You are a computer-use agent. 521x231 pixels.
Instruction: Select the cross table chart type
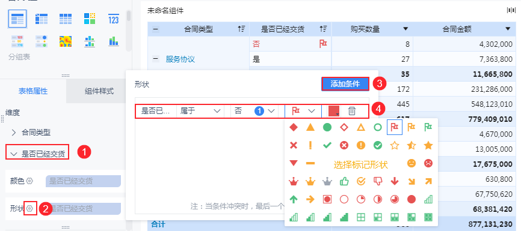point(42,19)
